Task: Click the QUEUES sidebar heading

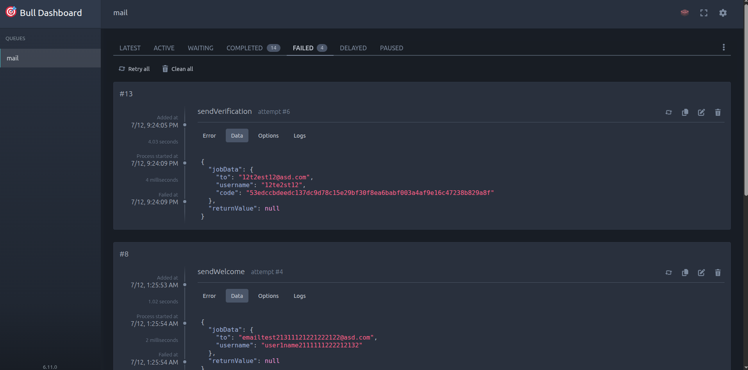Action: point(15,39)
